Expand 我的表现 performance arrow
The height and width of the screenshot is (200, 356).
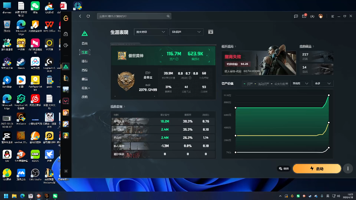pyautogui.click(x=124, y=107)
